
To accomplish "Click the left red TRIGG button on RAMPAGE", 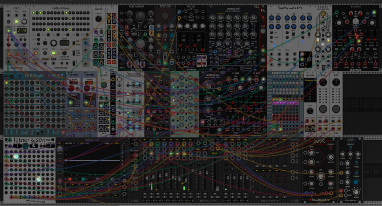I will pyautogui.click(x=347, y=21).
